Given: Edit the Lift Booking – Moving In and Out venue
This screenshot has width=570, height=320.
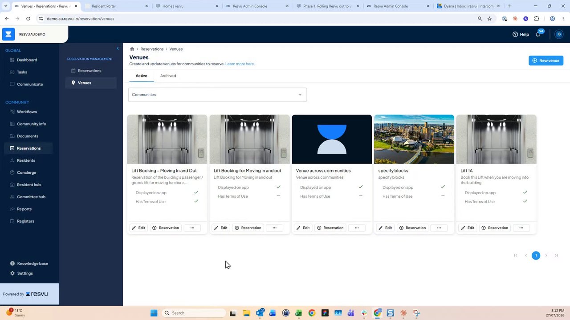Looking at the screenshot, I should 138,228.
